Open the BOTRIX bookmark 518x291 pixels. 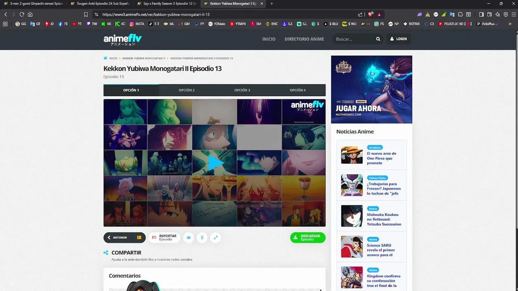pyautogui.click(x=412, y=24)
